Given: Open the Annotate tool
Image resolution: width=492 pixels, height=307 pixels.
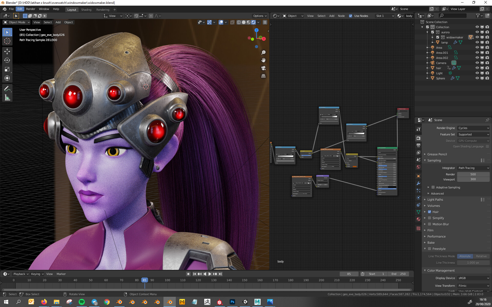Looking at the screenshot, I should (7, 88).
